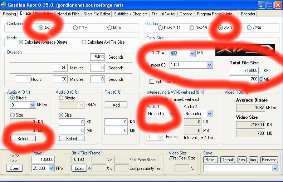Click Bits/(Pixel*Frame) 0.193 field
Viewport: 283px width, 182px height.
79,159
